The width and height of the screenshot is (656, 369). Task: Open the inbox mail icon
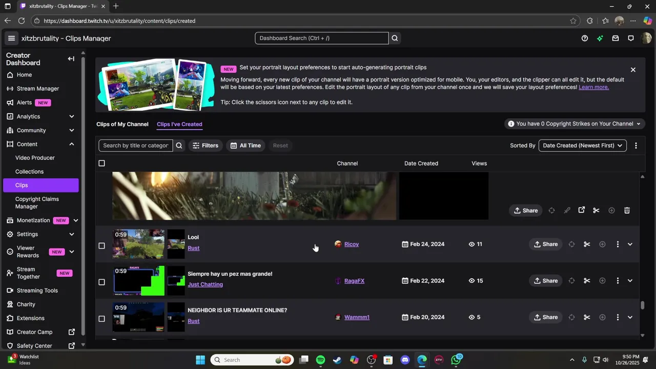pyautogui.click(x=616, y=38)
